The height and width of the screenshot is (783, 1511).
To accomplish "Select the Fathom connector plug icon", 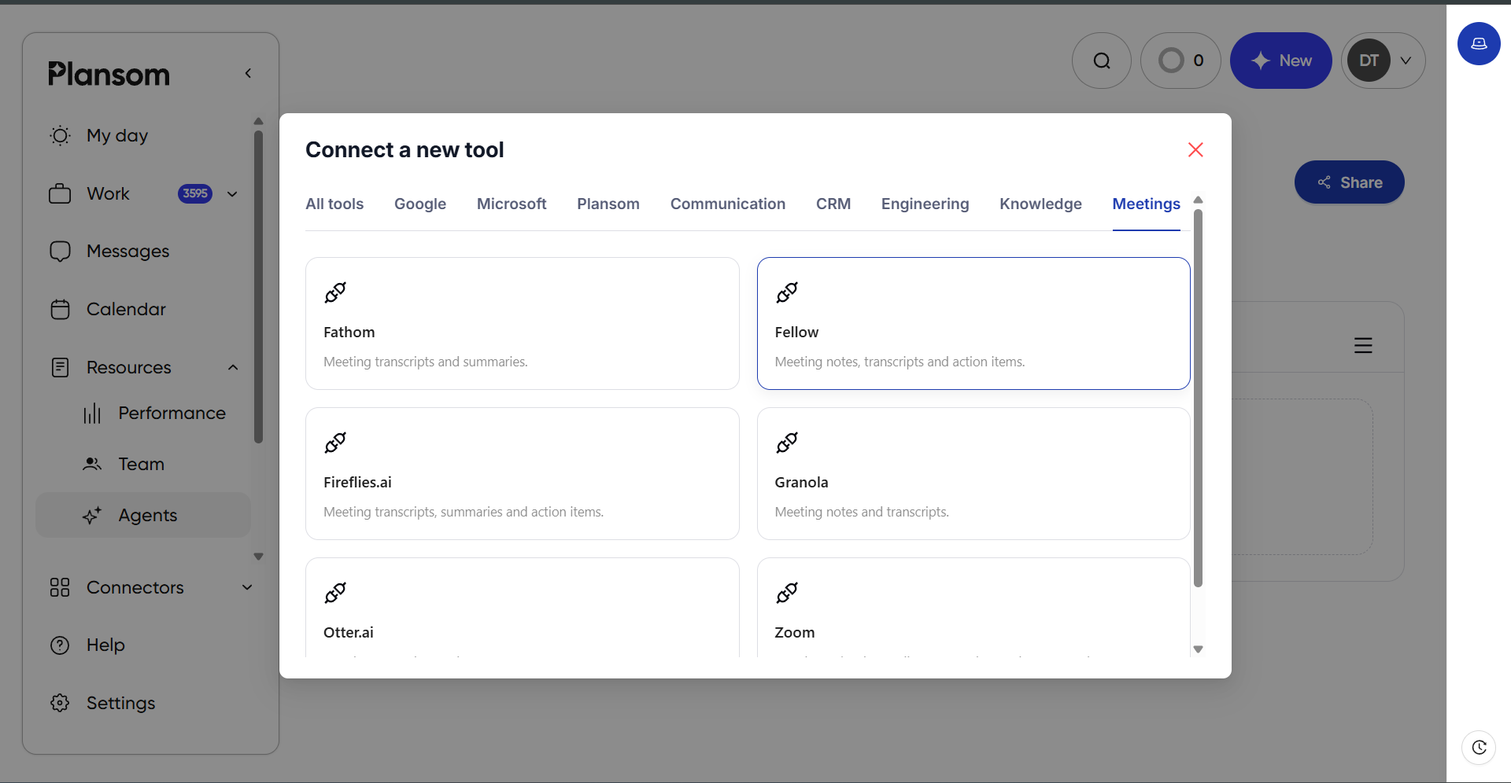I will click(x=335, y=292).
